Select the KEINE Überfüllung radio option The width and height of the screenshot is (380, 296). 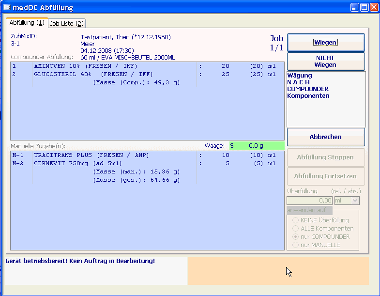pyautogui.click(x=295, y=220)
